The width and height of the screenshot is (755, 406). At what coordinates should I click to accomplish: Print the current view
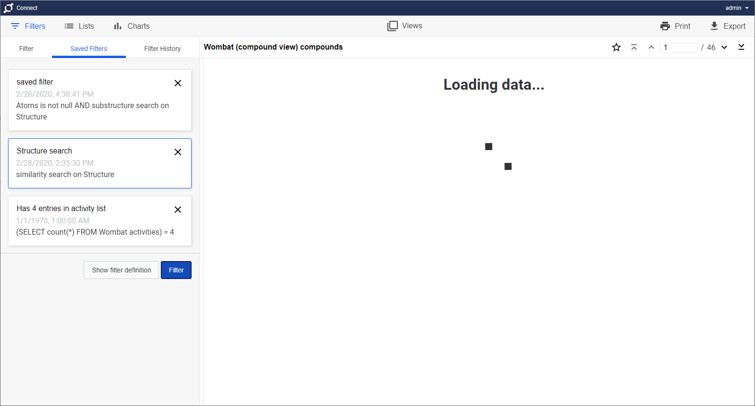(675, 26)
